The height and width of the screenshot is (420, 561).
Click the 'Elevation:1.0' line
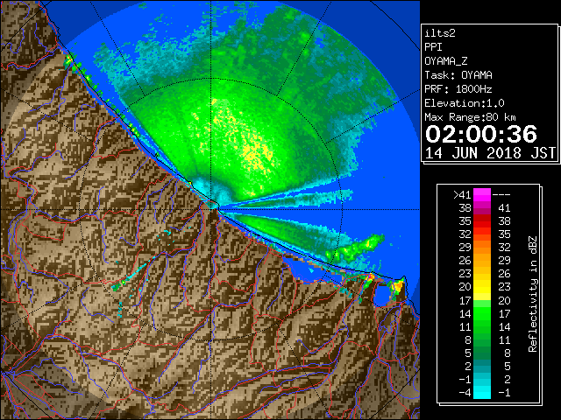(465, 103)
